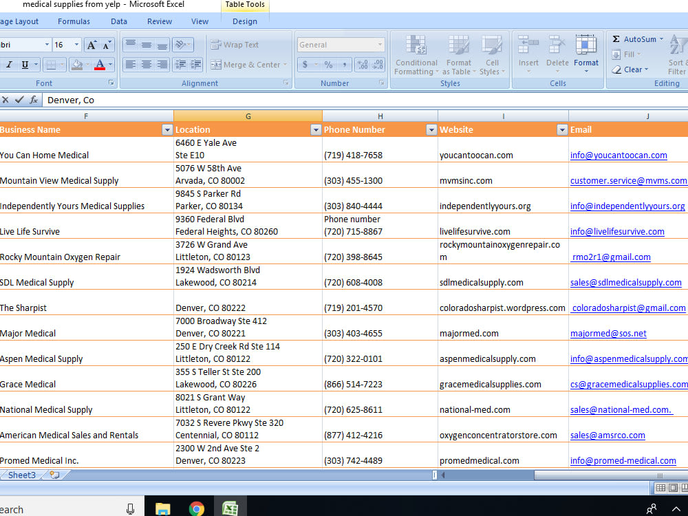Open the Website filter dropdown
Image resolution: width=688 pixels, height=516 pixels.
point(562,130)
